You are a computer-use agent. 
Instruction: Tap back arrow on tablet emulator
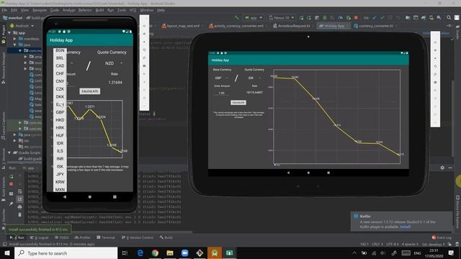(x=288, y=173)
